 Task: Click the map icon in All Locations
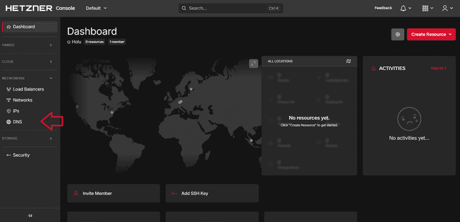point(348,62)
